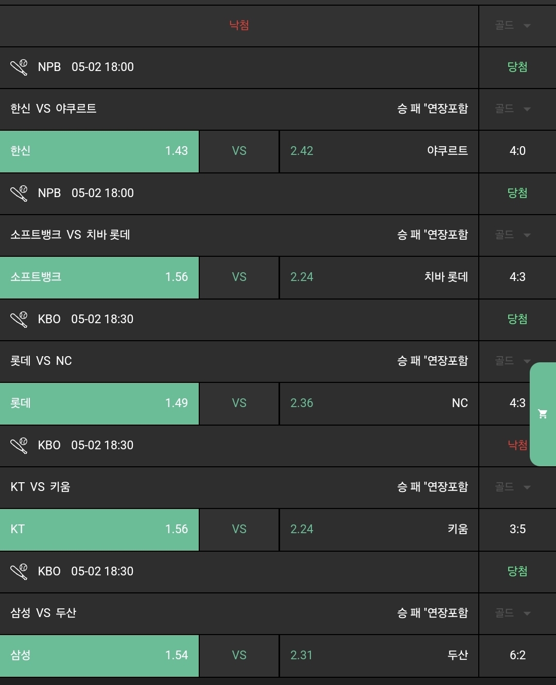Expand the topmost 골드 dropdown
This screenshot has width=556, height=685.
[513, 25]
